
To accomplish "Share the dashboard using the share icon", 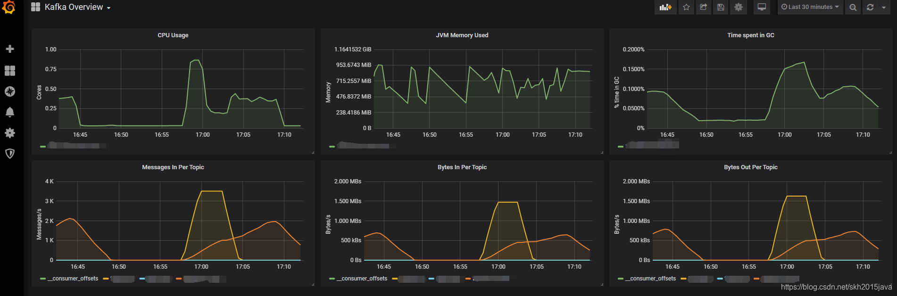I will click(703, 7).
